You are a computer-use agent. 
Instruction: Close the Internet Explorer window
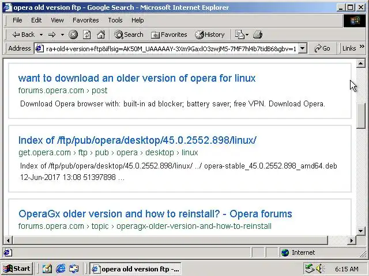coord(361,7)
